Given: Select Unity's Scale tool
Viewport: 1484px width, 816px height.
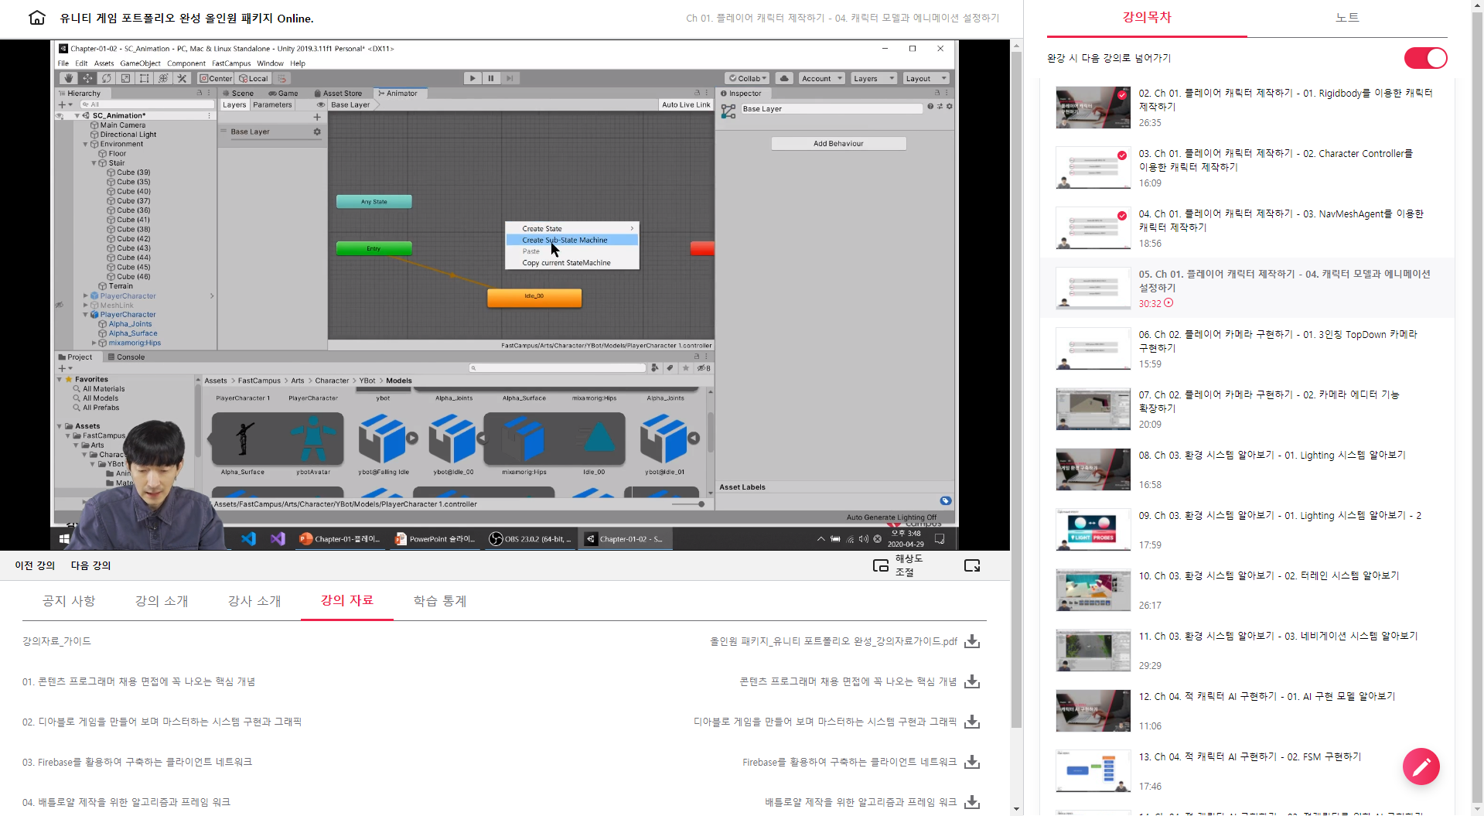Looking at the screenshot, I should click(x=125, y=78).
